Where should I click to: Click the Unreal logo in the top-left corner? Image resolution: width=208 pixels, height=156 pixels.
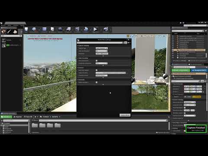pyautogui.click(x=1, y=23)
